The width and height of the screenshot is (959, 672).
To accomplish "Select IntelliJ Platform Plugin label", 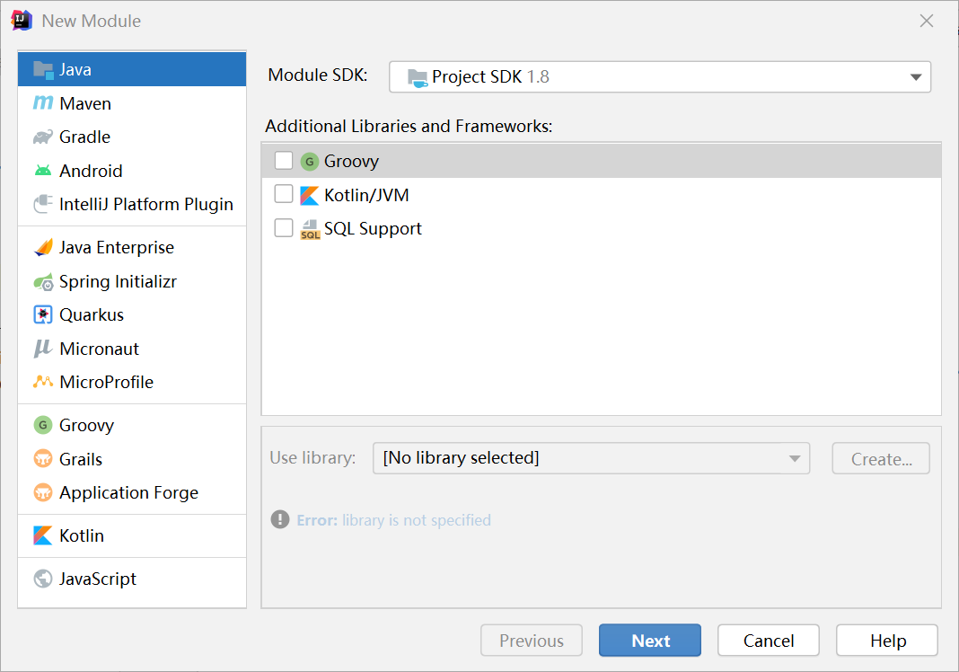I will point(146,204).
